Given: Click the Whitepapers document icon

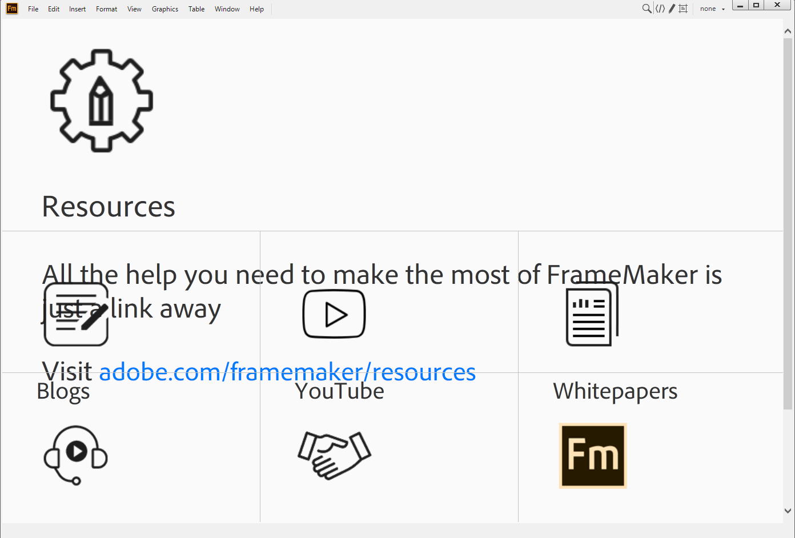Looking at the screenshot, I should (591, 314).
